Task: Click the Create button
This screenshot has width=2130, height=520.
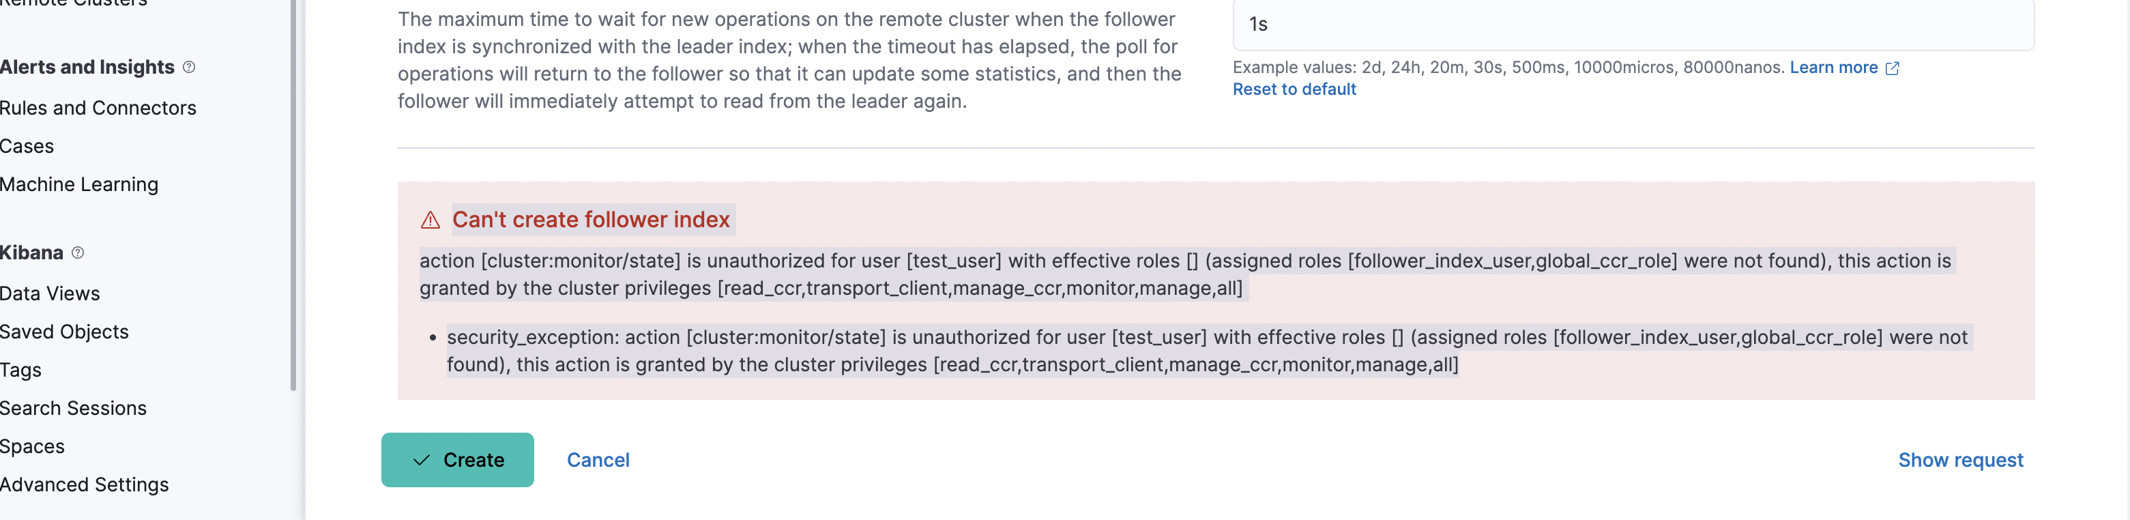Action: tap(457, 460)
